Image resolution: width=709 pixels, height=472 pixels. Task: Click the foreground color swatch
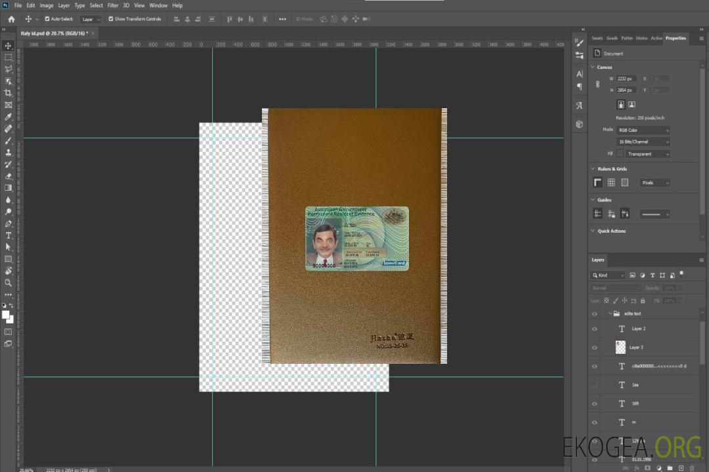click(x=6, y=315)
